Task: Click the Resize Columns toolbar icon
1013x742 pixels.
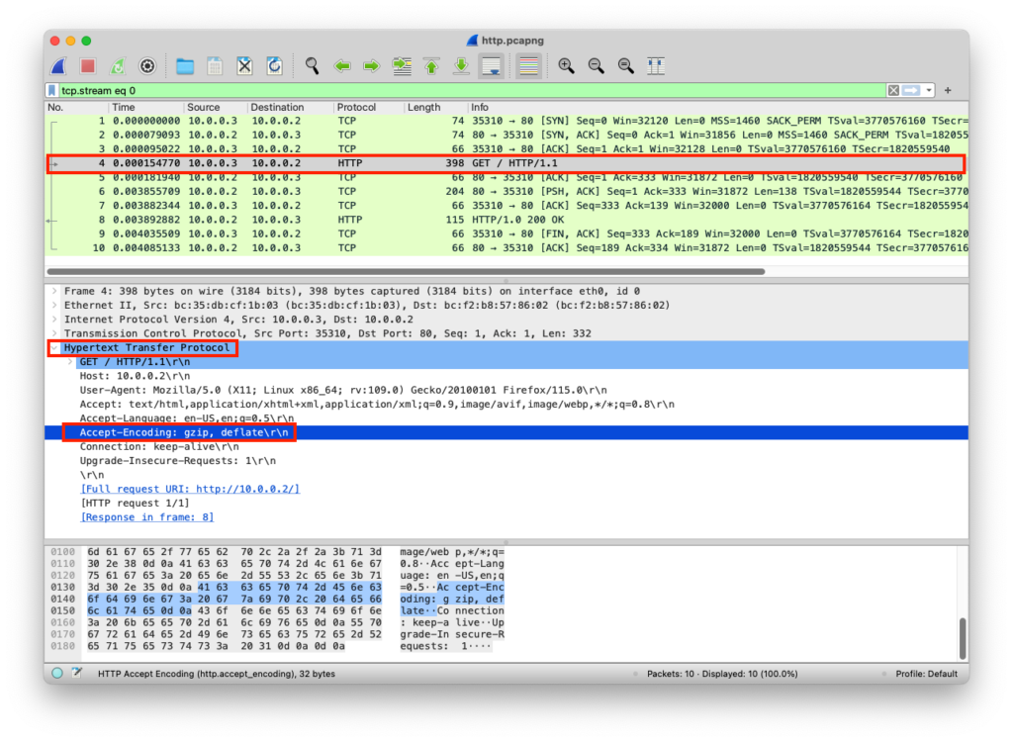Action: (x=656, y=66)
